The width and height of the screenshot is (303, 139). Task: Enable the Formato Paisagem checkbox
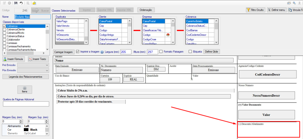coord(161,52)
